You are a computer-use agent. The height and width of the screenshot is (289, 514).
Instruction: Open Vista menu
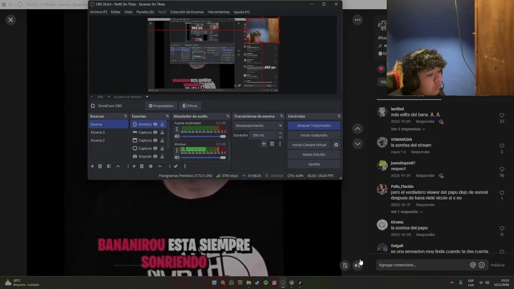tap(128, 12)
